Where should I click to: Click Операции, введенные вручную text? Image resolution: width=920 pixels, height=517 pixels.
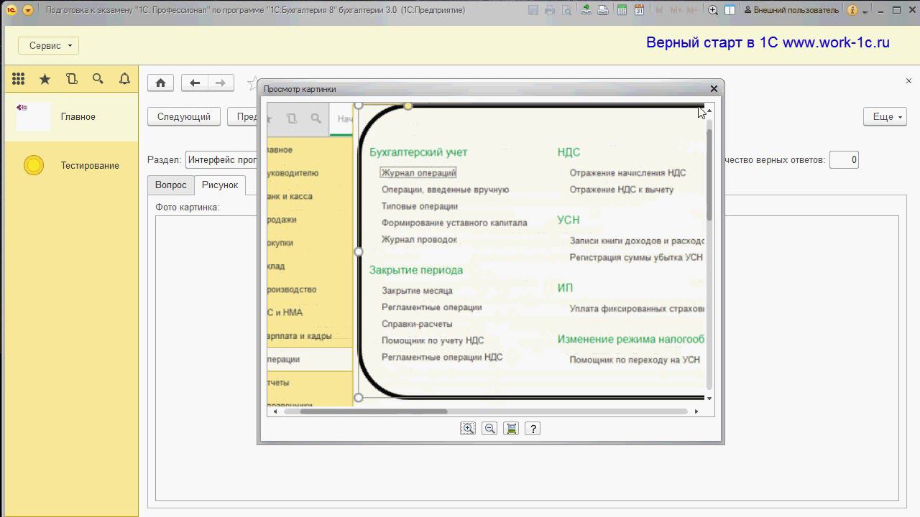coord(445,190)
